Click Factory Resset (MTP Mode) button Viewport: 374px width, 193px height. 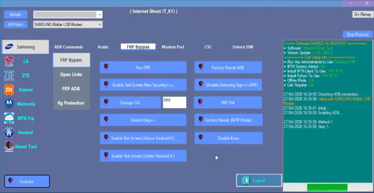click(x=228, y=120)
